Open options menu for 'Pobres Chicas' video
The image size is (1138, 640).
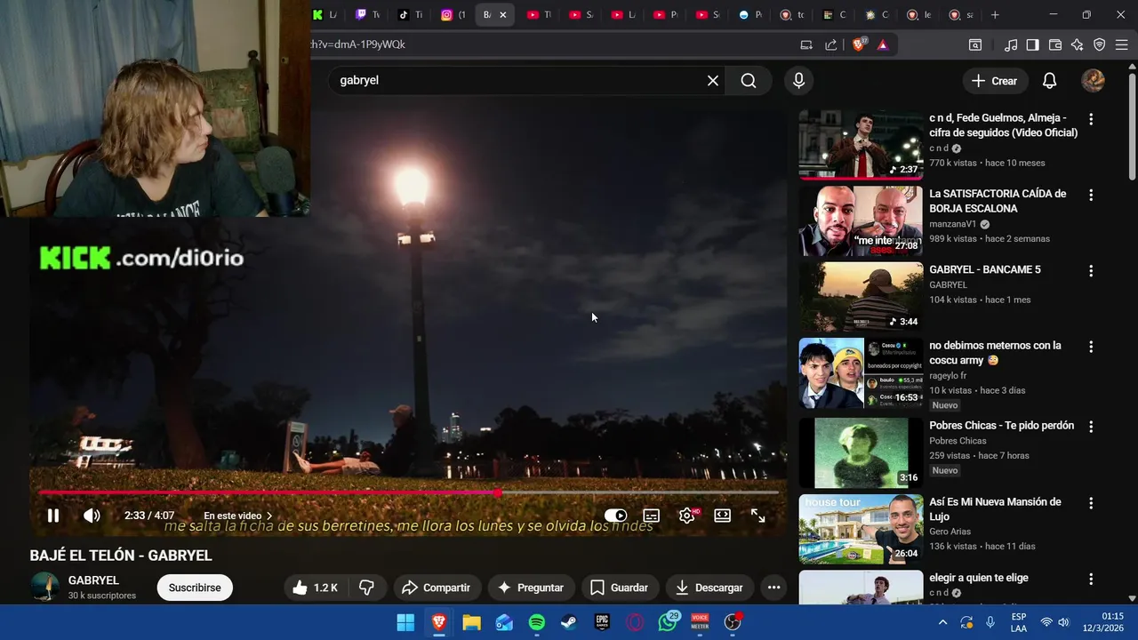point(1091,427)
